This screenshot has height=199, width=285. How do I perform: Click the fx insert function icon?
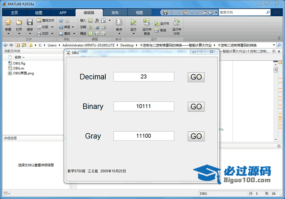(97, 20)
